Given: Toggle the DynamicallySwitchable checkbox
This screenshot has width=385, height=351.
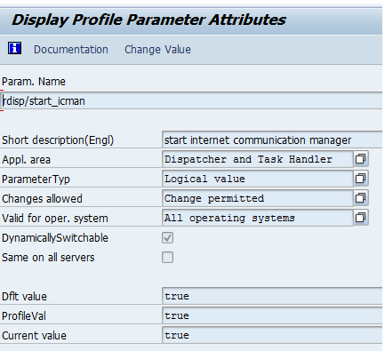Looking at the screenshot, I should click(167, 238).
